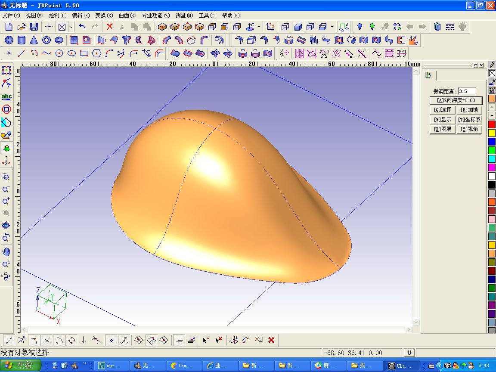Toggle circle quadrant snap in bottom toolbar

(72, 341)
